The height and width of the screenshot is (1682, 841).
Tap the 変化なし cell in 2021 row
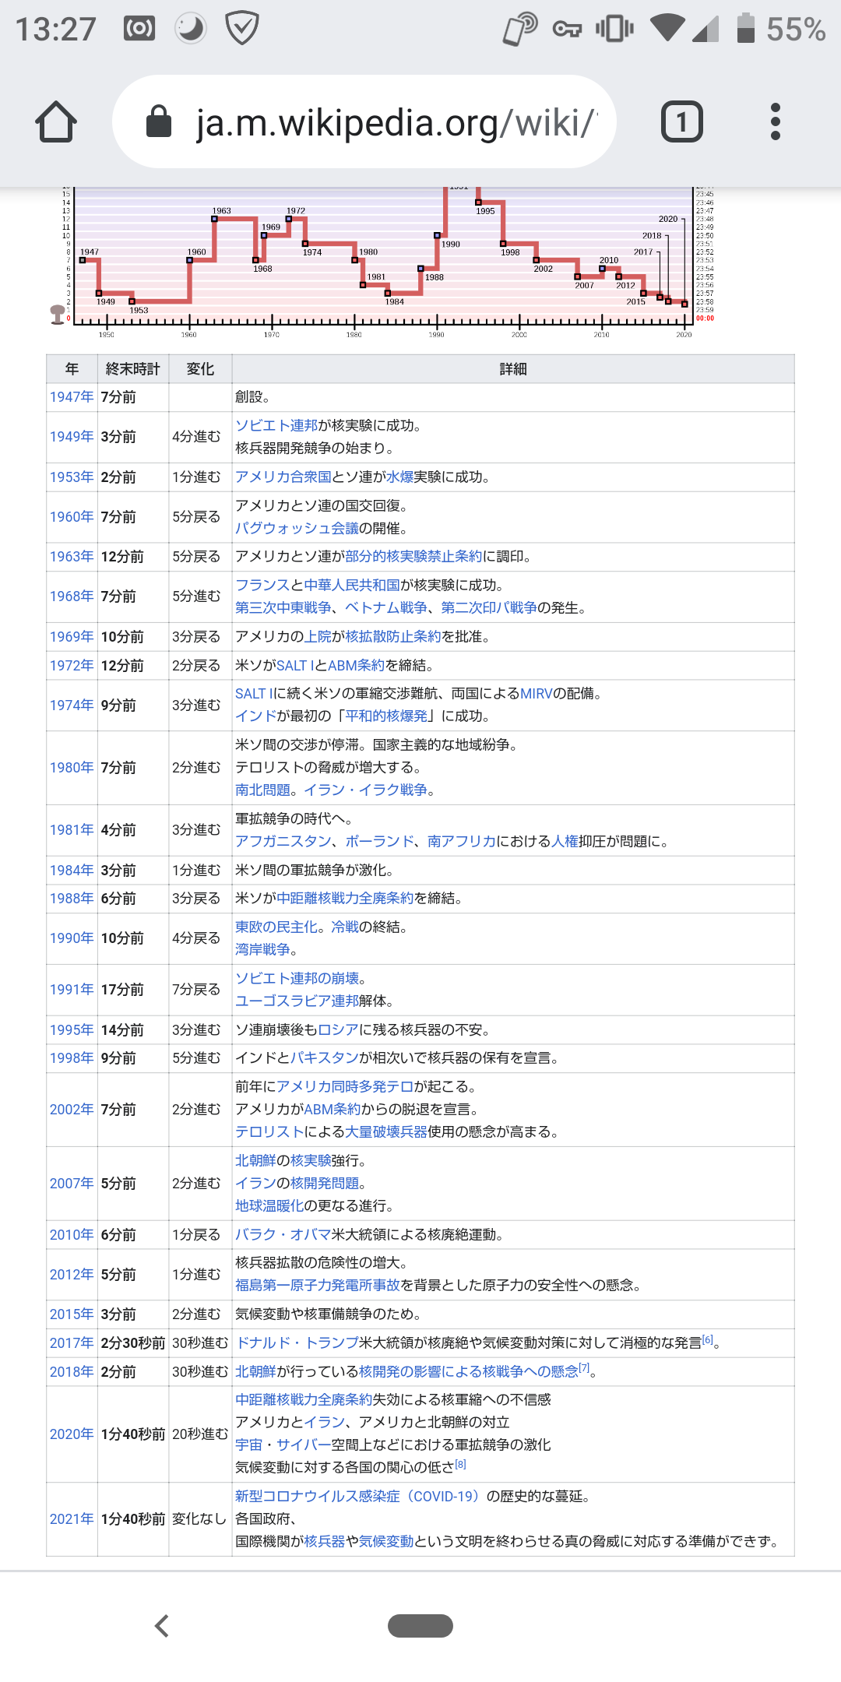click(x=199, y=1519)
